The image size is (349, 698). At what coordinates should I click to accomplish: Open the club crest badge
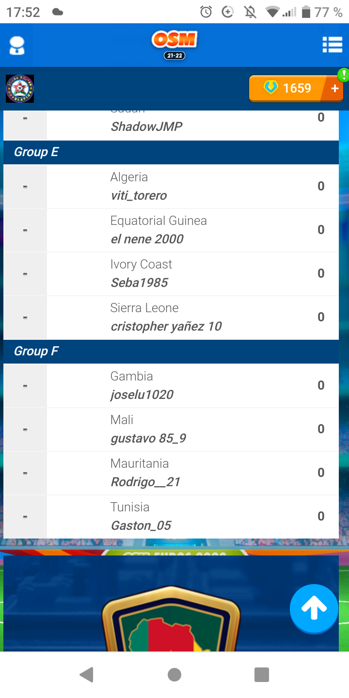20,89
